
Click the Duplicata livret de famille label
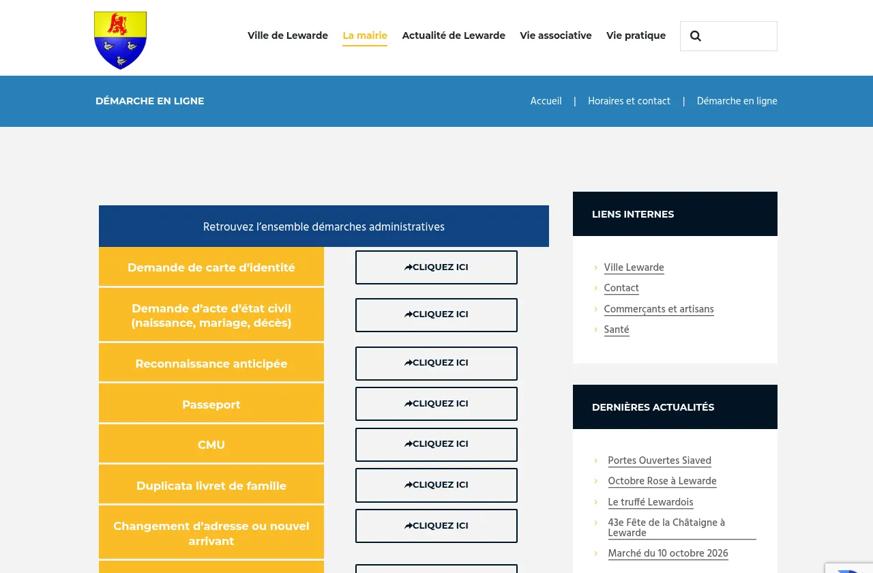tap(211, 485)
